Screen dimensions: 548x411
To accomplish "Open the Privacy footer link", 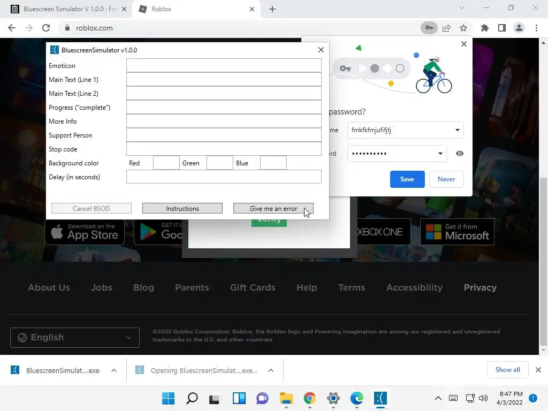I will pyautogui.click(x=480, y=287).
